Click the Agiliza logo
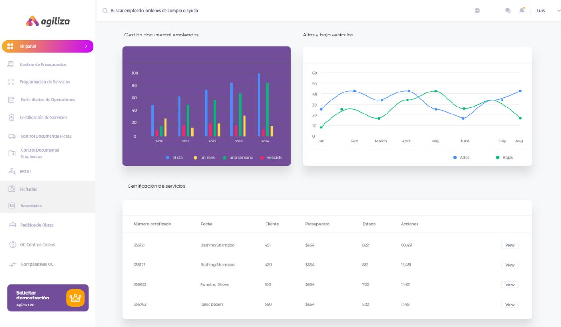The width and height of the screenshot is (561, 327). pos(48,21)
